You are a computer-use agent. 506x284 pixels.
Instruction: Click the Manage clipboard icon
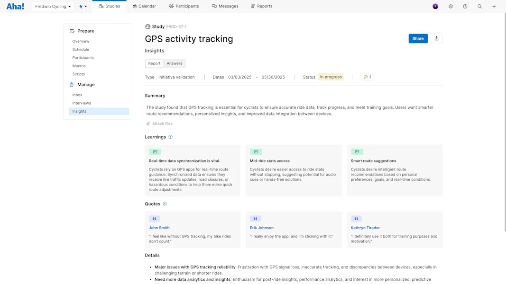pyautogui.click(x=72, y=84)
